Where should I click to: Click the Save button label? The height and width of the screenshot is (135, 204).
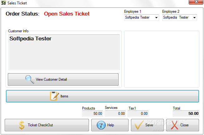pyautogui.click(x=149, y=125)
